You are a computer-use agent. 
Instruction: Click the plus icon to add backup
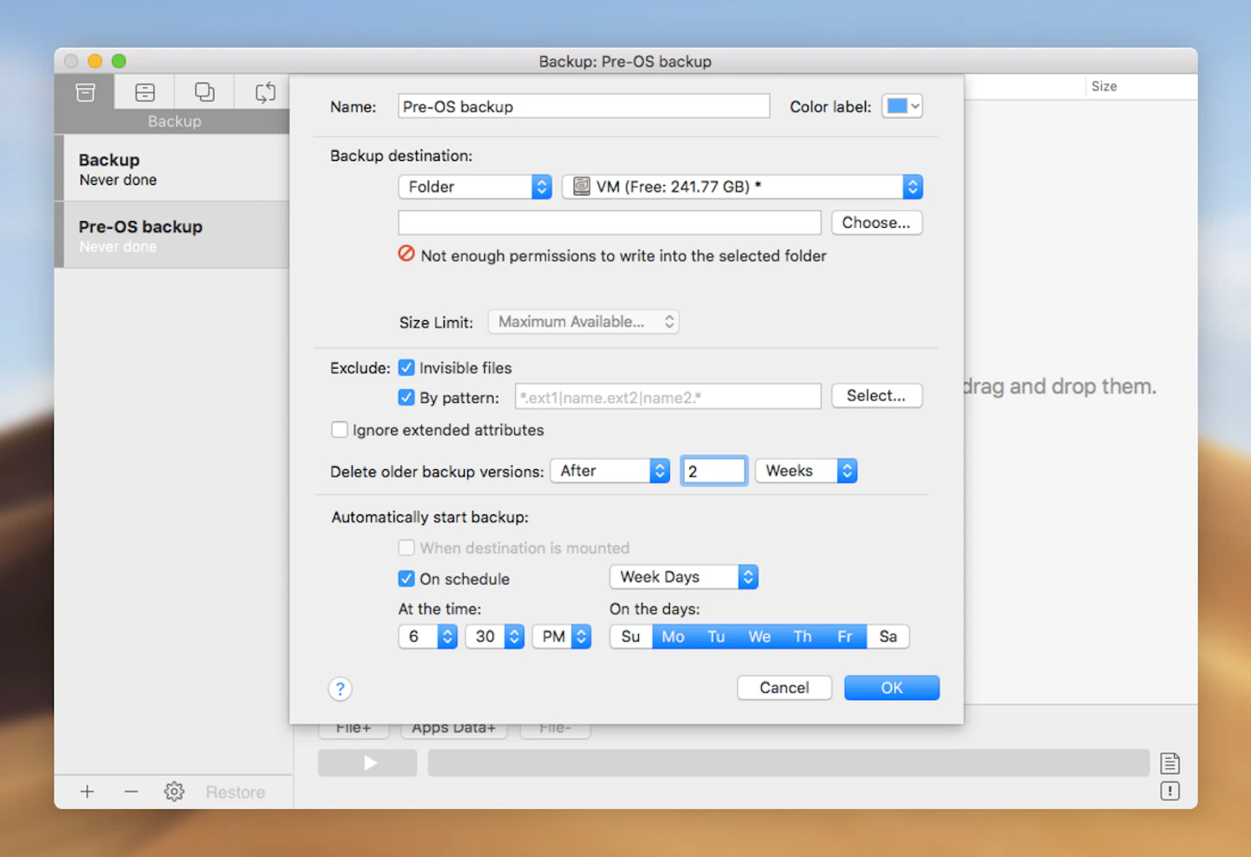click(x=87, y=792)
